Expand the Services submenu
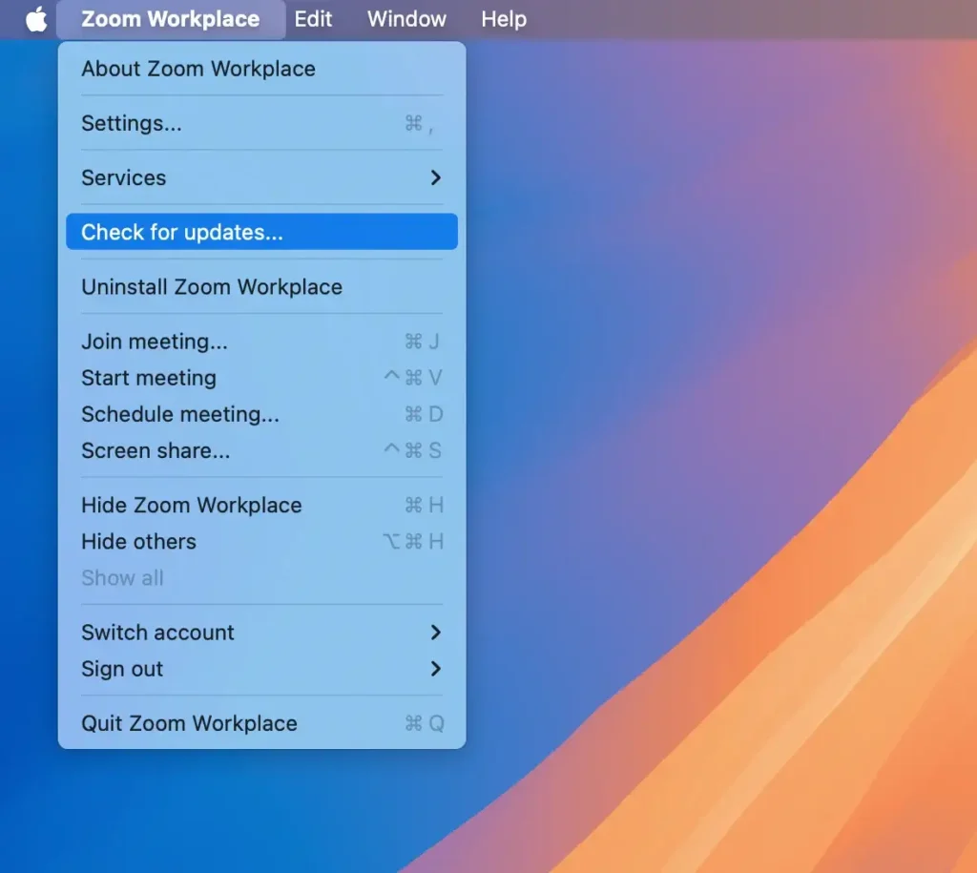The width and height of the screenshot is (977, 873). (x=261, y=177)
